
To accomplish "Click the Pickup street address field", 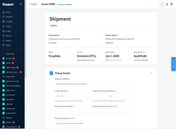I will (x=92, y=84).
